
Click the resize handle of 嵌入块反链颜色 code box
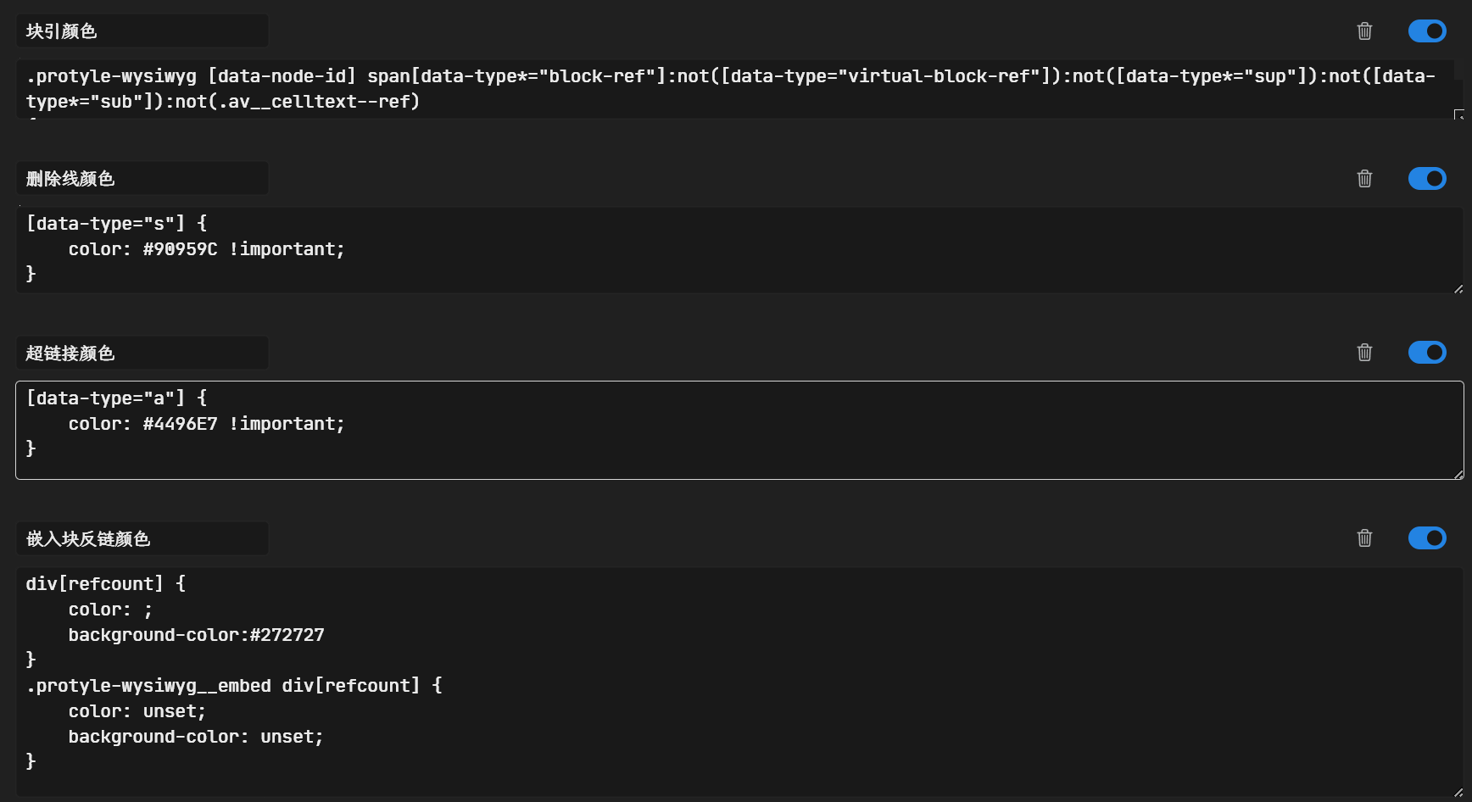click(x=1458, y=792)
